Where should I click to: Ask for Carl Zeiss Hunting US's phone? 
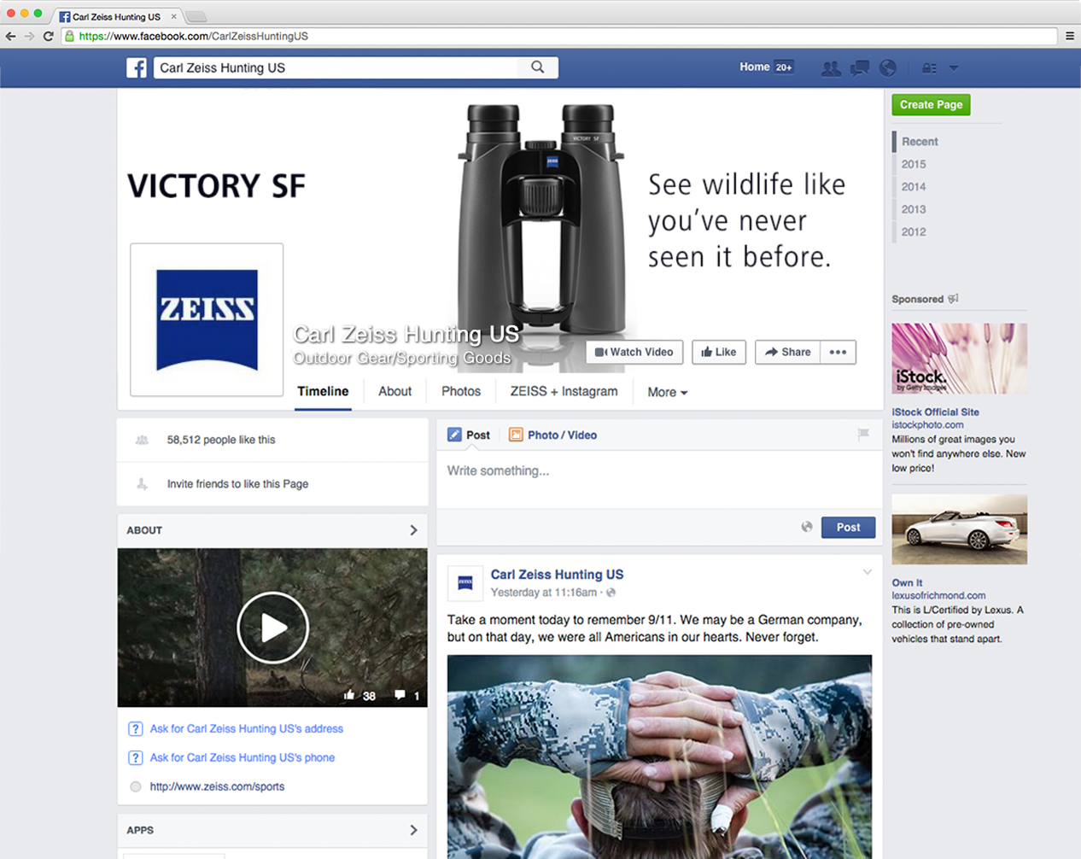[242, 757]
